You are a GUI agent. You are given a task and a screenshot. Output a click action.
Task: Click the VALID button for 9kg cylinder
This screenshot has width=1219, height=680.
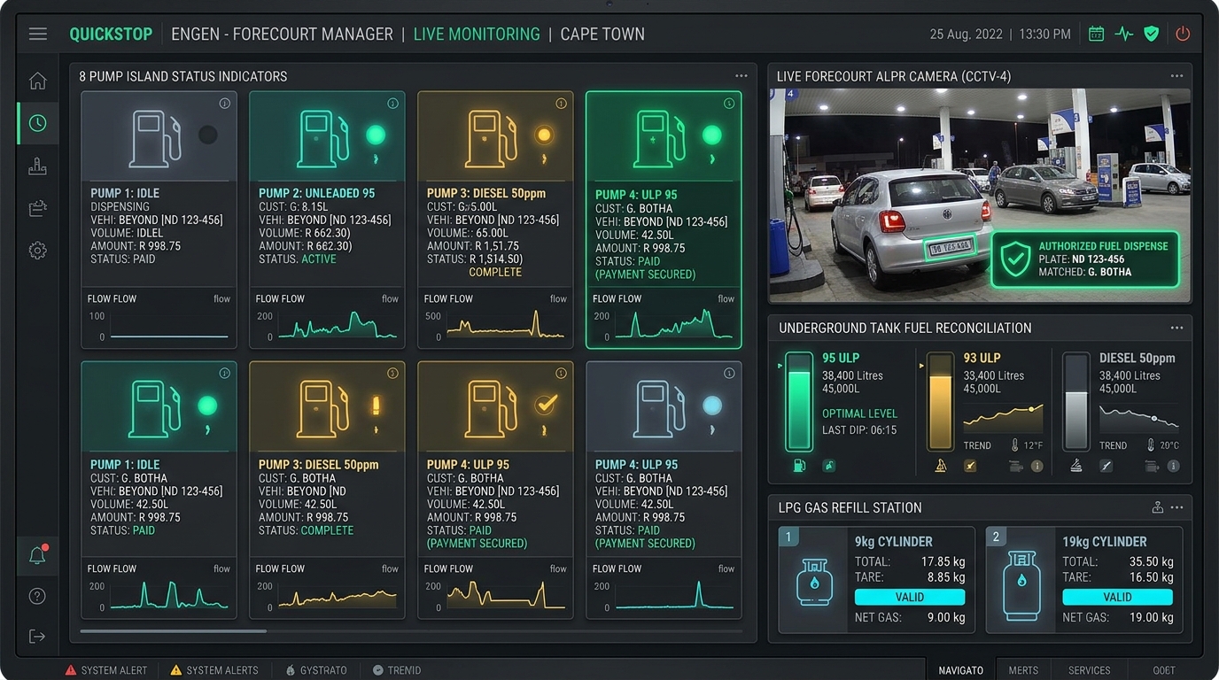click(x=910, y=598)
